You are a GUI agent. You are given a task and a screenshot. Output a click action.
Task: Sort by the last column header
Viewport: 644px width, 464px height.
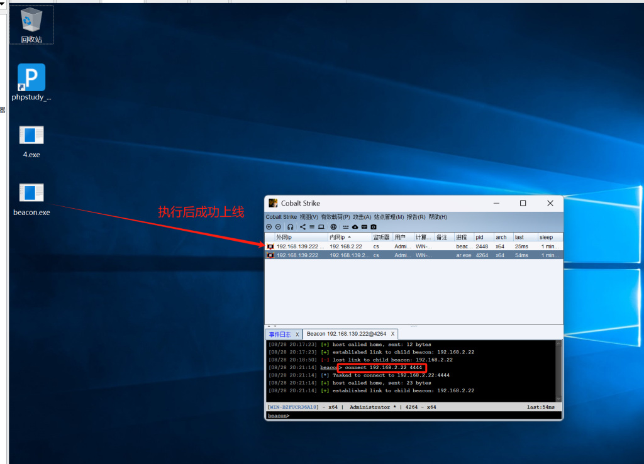click(x=525, y=237)
